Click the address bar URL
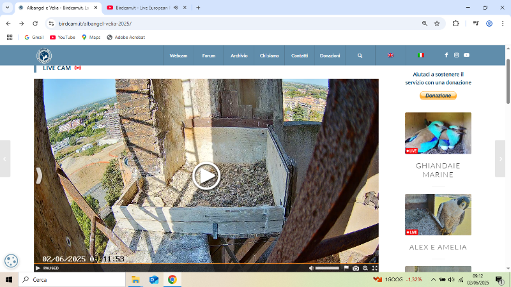The image size is (511, 287). [x=95, y=24]
